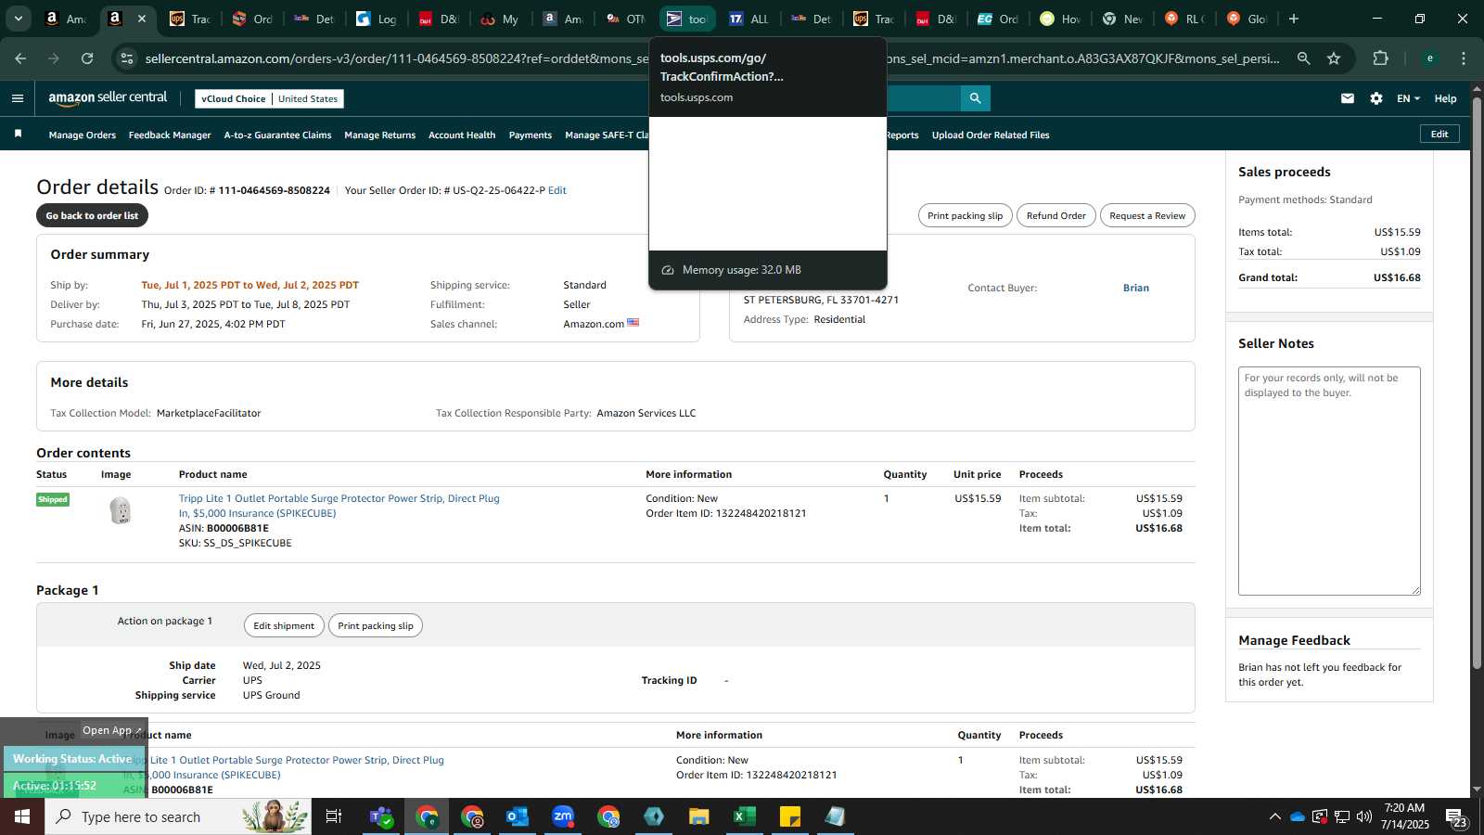Viewport: 1484px width, 835px height.
Task: Open Outlook from the taskbar
Action: pos(518,816)
